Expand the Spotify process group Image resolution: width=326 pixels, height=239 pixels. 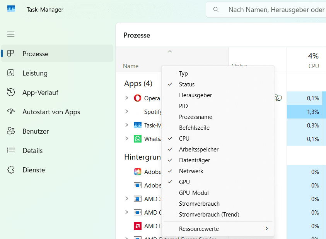[x=126, y=112]
